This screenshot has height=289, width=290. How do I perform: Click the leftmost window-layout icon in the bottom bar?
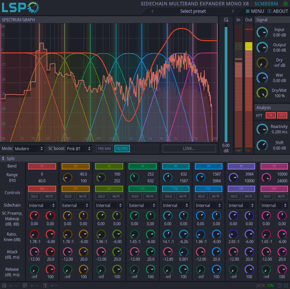5,285
